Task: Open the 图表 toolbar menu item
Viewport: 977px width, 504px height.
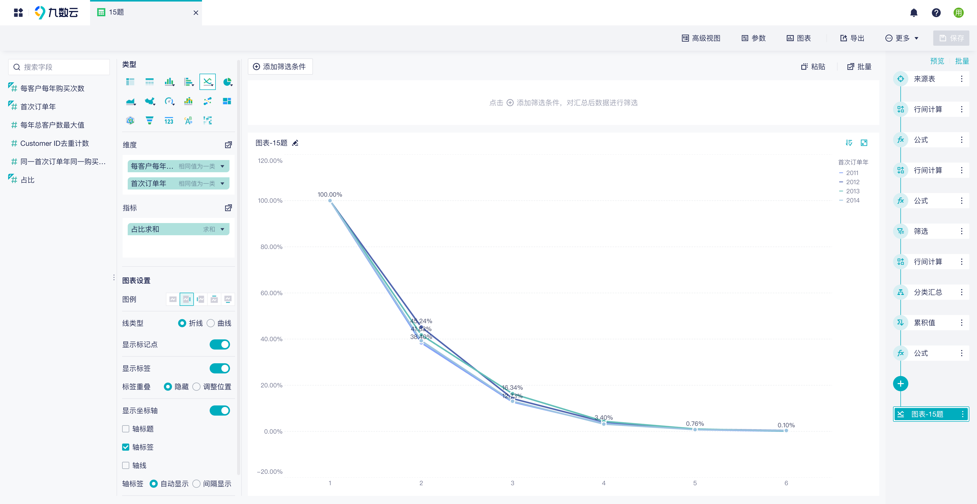Action: coord(798,38)
